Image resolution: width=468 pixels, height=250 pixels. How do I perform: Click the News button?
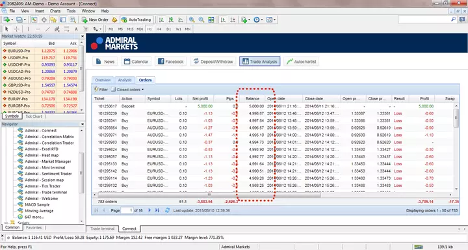click(105, 62)
